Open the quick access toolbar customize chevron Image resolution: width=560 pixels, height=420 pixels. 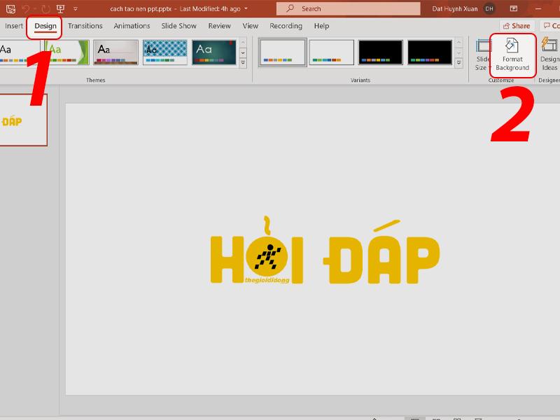click(x=76, y=8)
